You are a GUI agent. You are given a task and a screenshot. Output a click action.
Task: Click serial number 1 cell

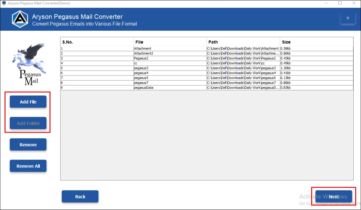(97, 49)
